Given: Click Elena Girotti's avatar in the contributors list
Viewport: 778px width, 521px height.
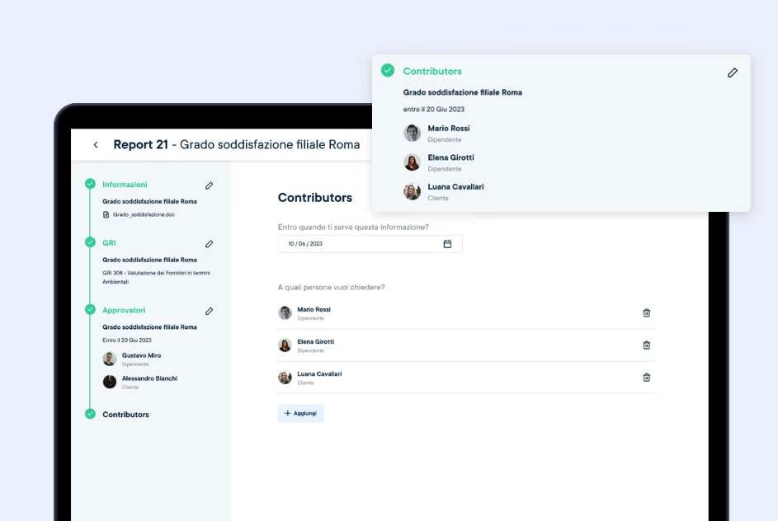Looking at the screenshot, I should click(285, 345).
